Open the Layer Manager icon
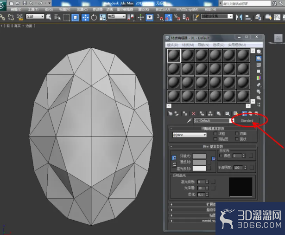The height and width of the screenshot is (235, 285). pyautogui.click(x=258, y=18)
